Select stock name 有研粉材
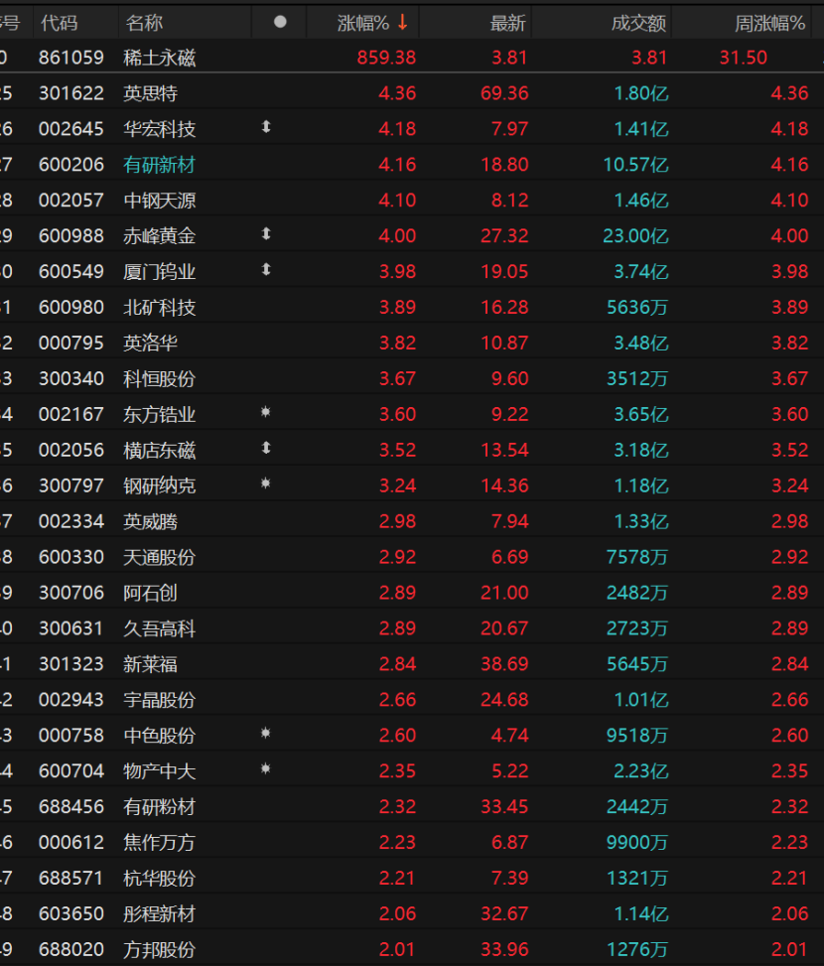 pyautogui.click(x=160, y=806)
